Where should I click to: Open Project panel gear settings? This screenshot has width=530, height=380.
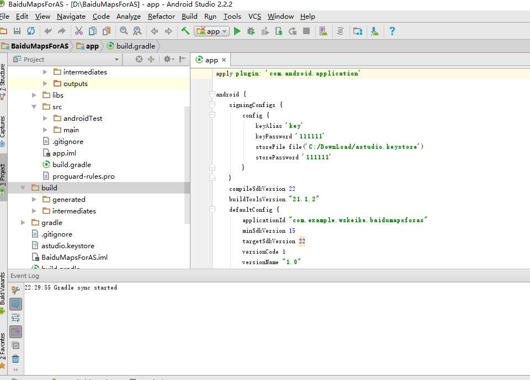tap(169, 59)
